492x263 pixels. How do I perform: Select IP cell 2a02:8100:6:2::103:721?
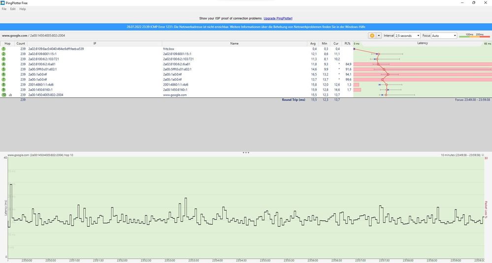click(44, 59)
